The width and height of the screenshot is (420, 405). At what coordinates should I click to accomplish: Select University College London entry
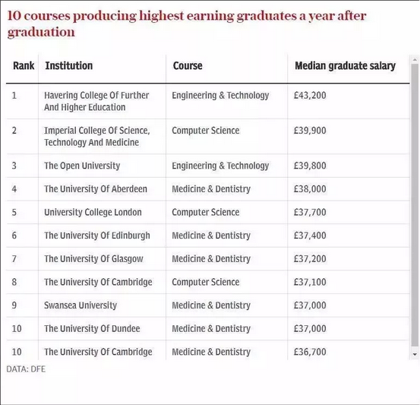93,212
